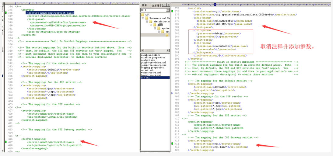Select tomcat-users.xsd in the file list
333x156 pixels.
151,75
